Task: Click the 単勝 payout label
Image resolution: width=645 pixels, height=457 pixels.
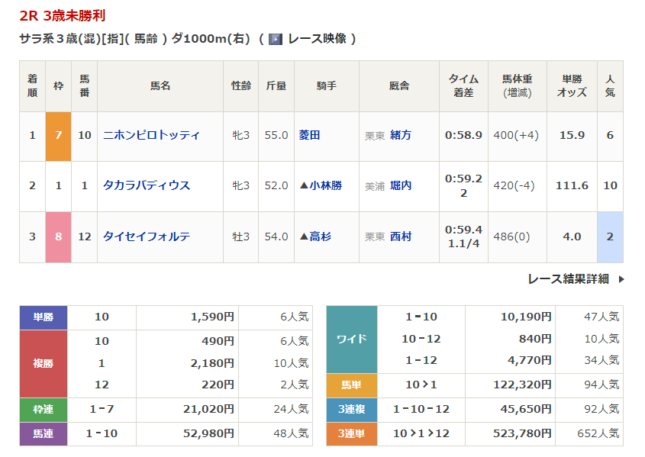Action: pos(44,317)
